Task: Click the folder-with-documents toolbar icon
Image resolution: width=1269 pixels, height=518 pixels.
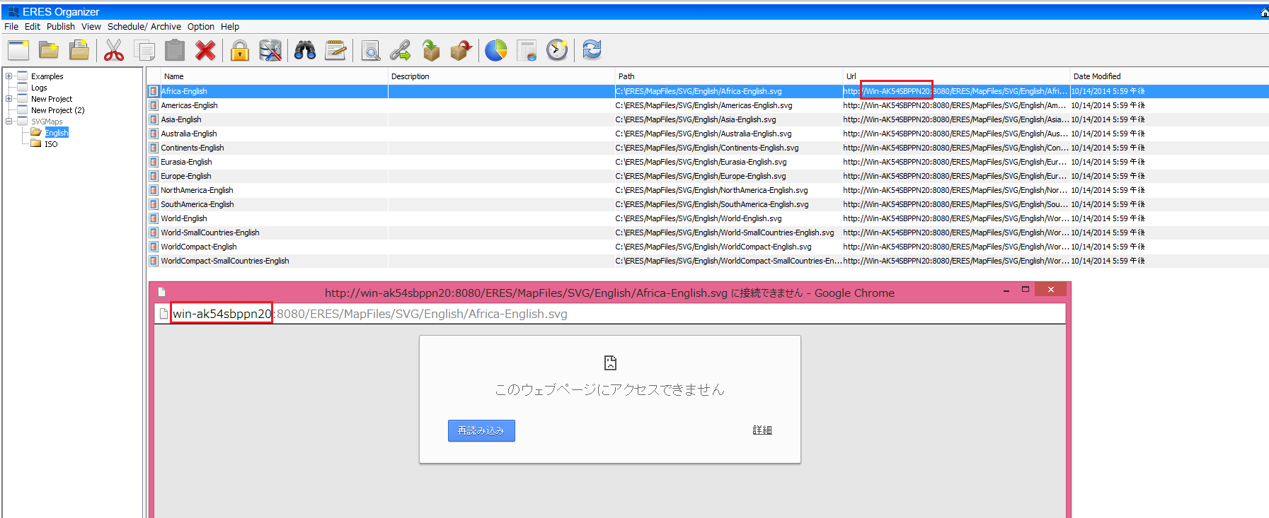Action: (79, 50)
